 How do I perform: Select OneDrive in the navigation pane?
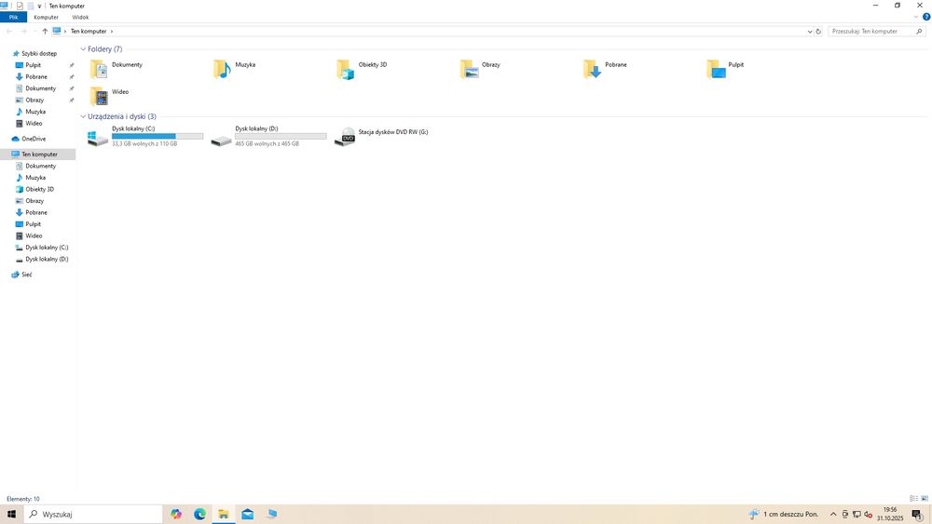click(x=34, y=139)
